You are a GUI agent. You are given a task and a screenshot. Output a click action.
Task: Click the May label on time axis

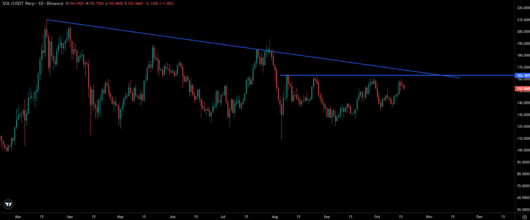click(121, 216)
